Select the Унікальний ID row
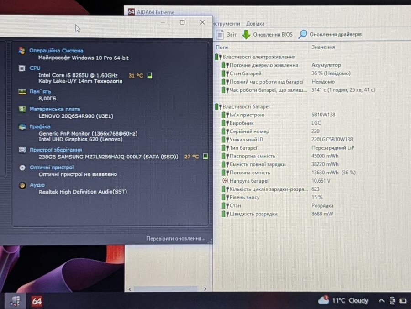The image size is (411, 309). (x=312, y=139)
